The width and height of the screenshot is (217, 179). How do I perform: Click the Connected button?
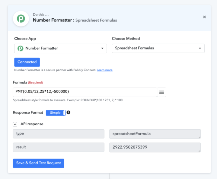(27, 62)
